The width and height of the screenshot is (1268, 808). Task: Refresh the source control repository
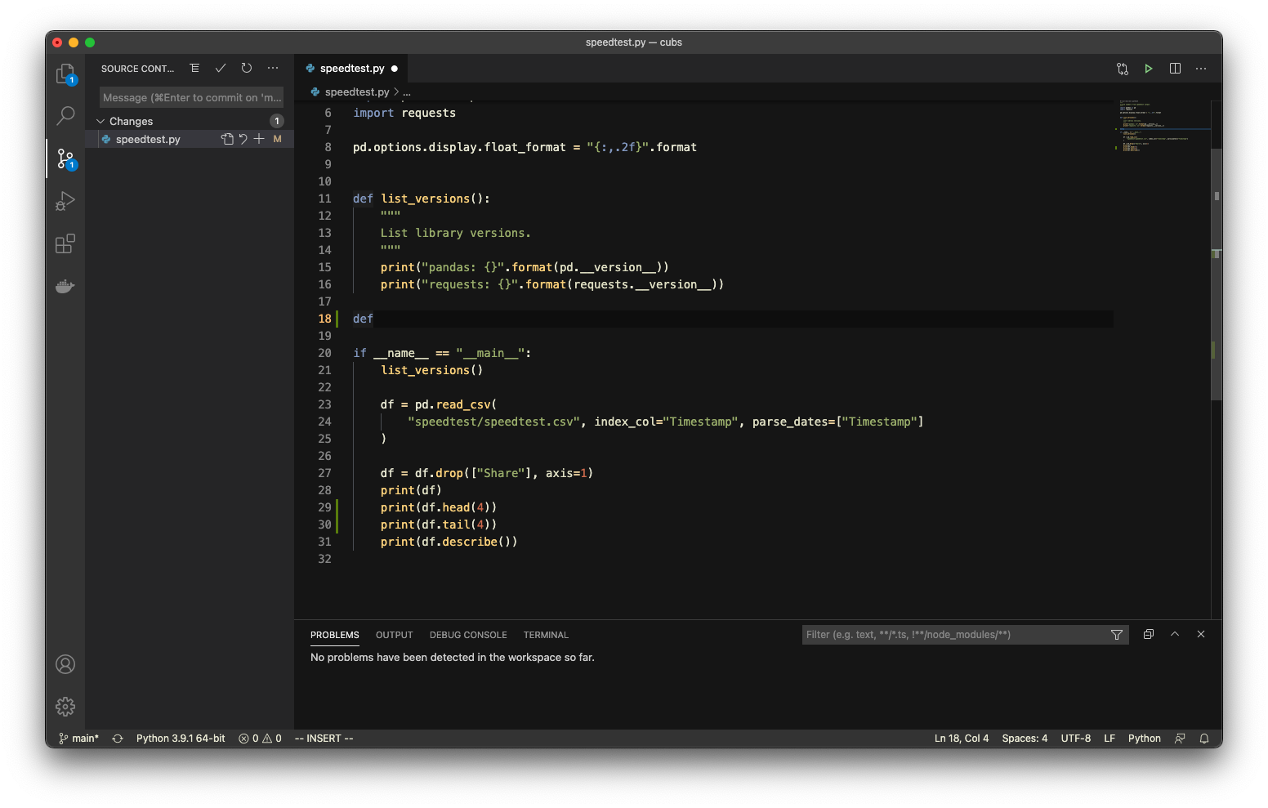246,68
